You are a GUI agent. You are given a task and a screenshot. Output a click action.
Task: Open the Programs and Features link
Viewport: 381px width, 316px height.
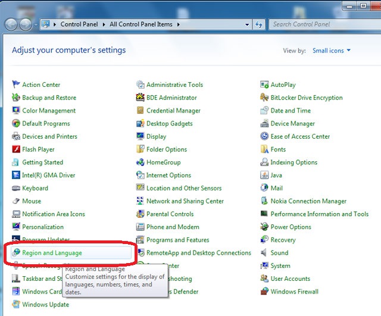pos(177,240)
